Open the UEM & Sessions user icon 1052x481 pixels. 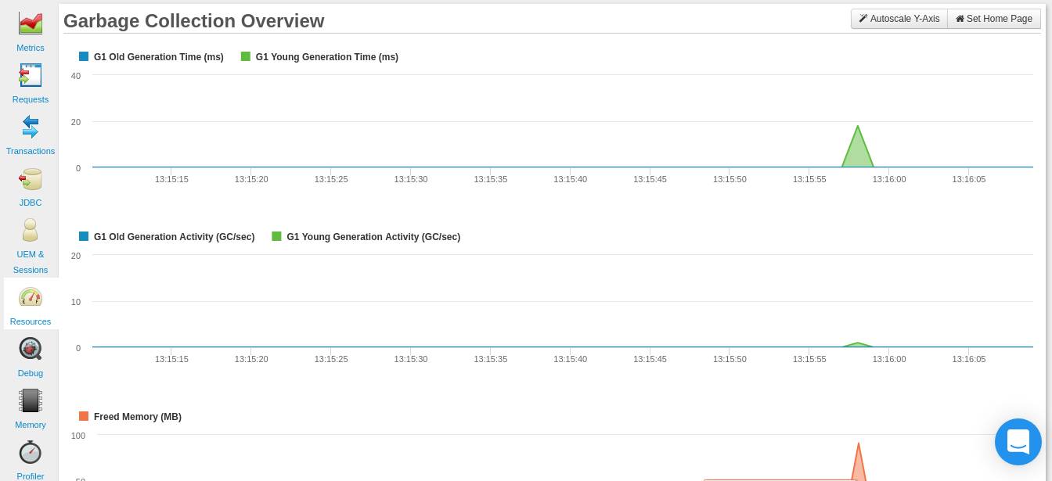coord(31,230)
